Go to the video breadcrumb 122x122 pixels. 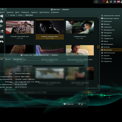(20, 15)
